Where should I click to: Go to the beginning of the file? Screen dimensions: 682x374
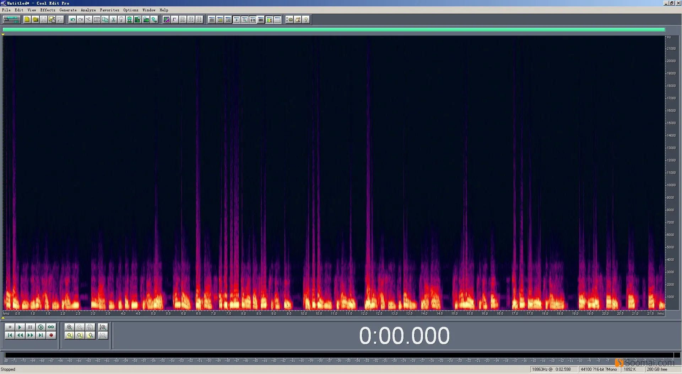[10, 335]
